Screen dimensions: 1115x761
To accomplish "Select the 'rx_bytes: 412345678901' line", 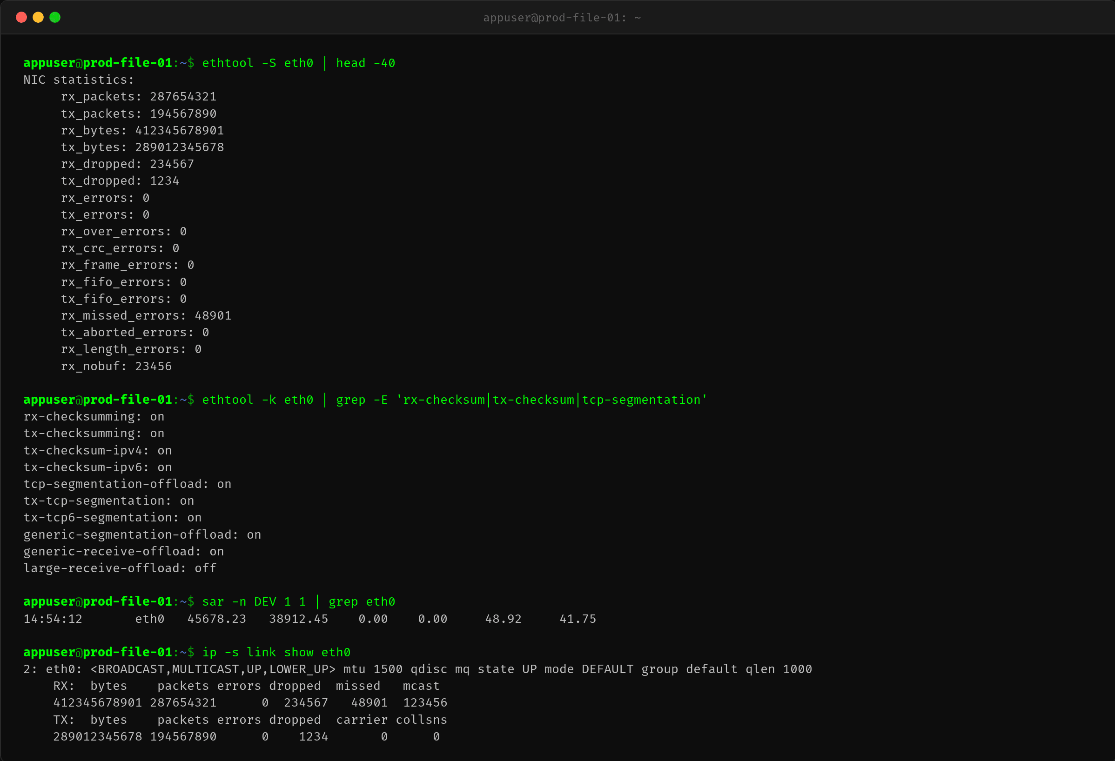I will click(142, 130).
